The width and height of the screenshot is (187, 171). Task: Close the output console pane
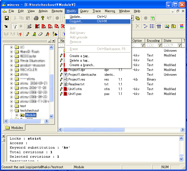pos(3,136)
